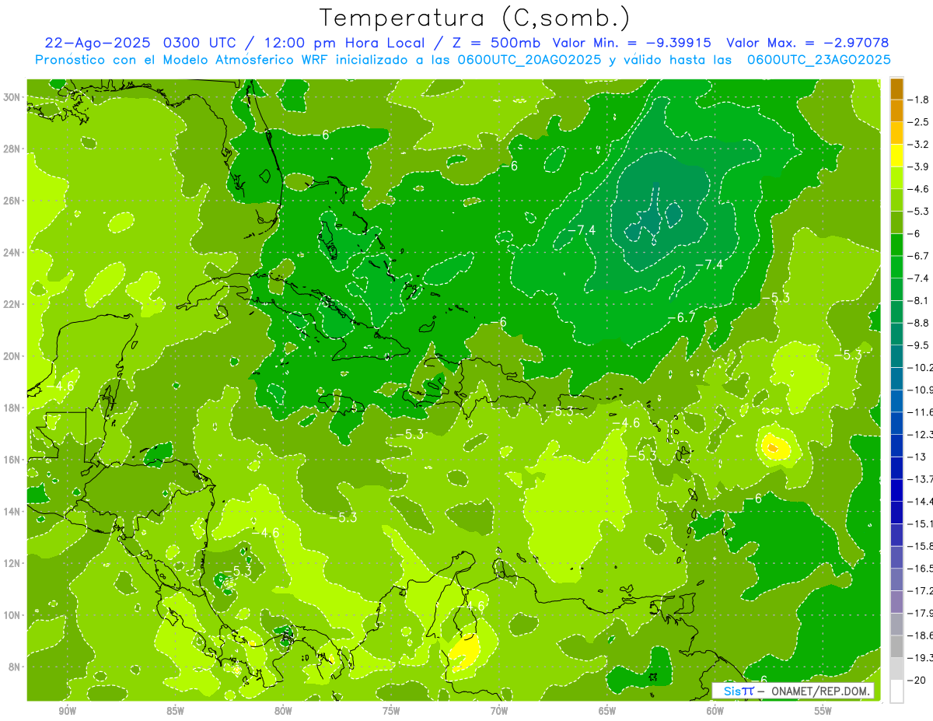
Task: Click the 85W longitude axis label
Action: (176, 711)
